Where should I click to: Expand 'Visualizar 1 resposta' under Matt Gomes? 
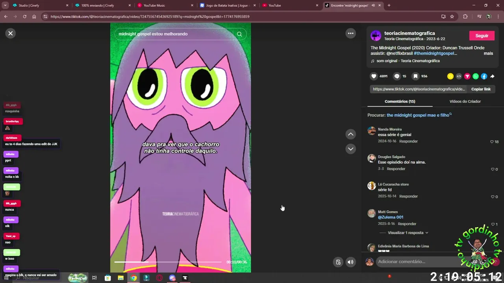pyautogui.click(x=408, y=233)
